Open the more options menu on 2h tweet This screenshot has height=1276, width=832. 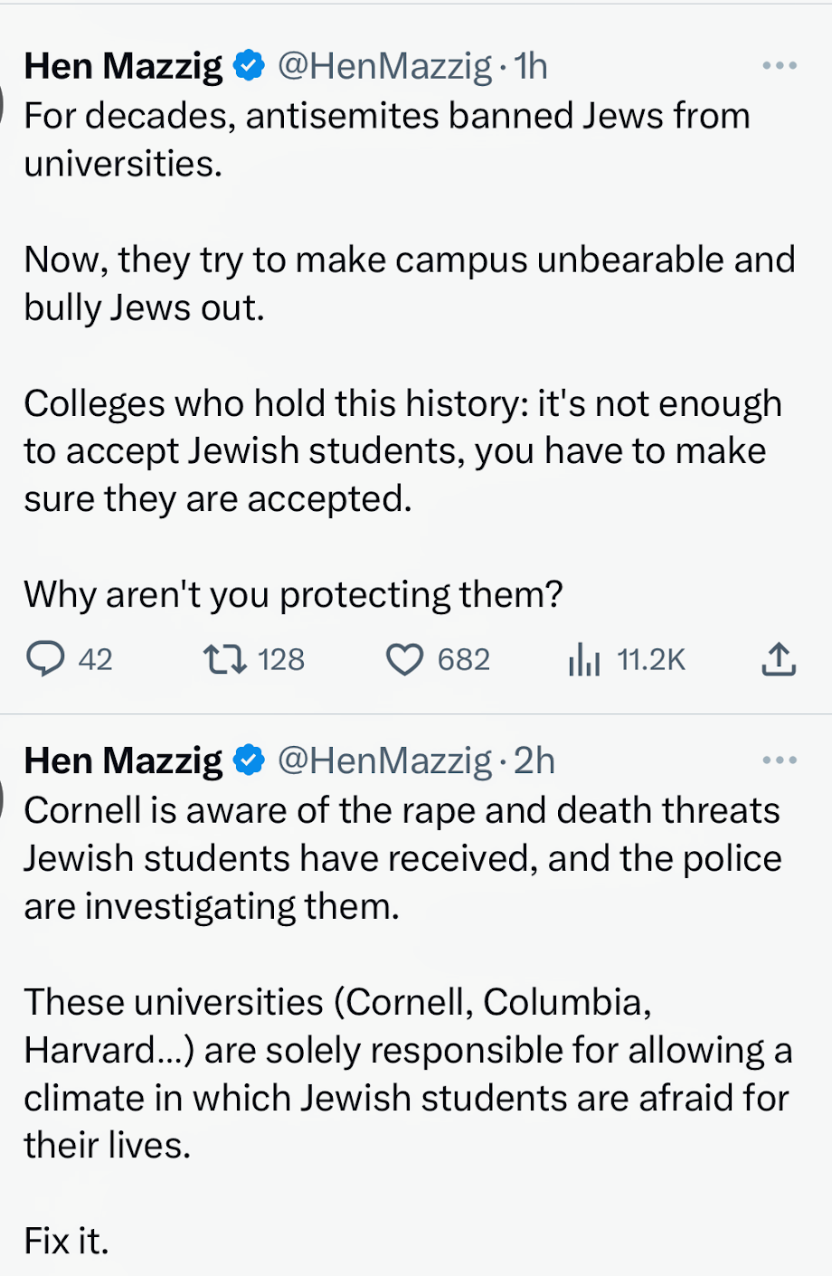(779, 761)
